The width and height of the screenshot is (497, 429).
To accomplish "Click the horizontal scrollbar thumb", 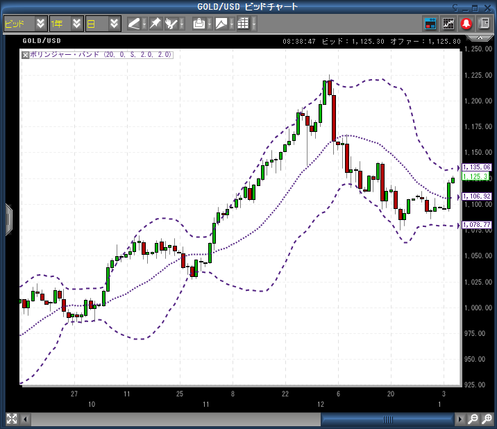I will click(387, 419).
